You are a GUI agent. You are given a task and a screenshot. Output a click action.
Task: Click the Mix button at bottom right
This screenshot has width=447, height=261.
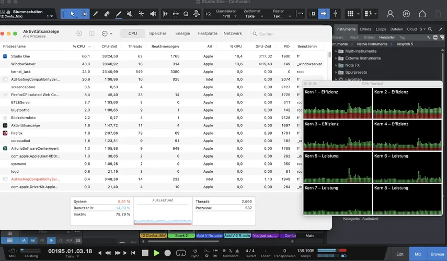tap(417, 254)
